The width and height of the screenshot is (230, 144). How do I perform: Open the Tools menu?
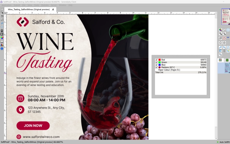[37, 5]
